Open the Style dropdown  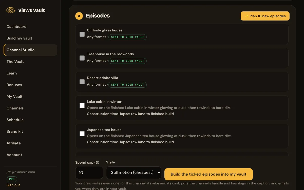[134, 173]
